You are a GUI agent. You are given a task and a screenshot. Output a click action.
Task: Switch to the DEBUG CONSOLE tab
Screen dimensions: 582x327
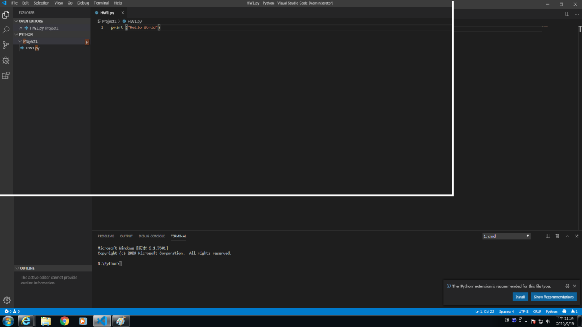pyautogui.click(x=151, y=236)
